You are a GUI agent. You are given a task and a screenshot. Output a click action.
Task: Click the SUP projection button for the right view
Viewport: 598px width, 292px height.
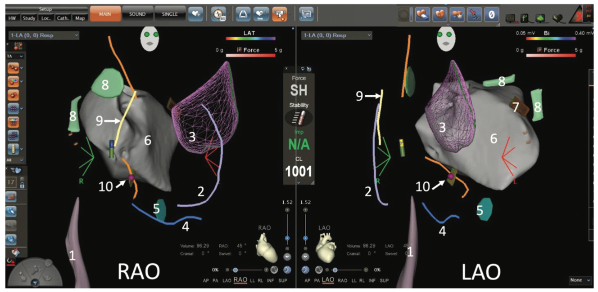(x=384, y=281)
